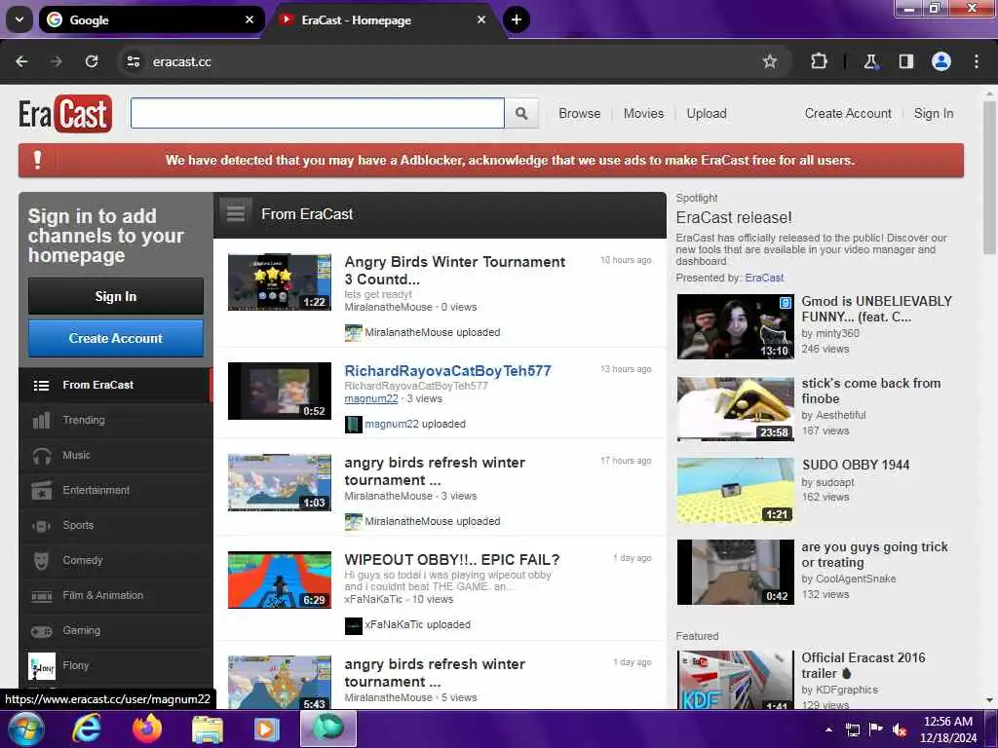Viewport: 998px width, 748px height.
Task: Select the Music headphones icon
Action: 41,456
